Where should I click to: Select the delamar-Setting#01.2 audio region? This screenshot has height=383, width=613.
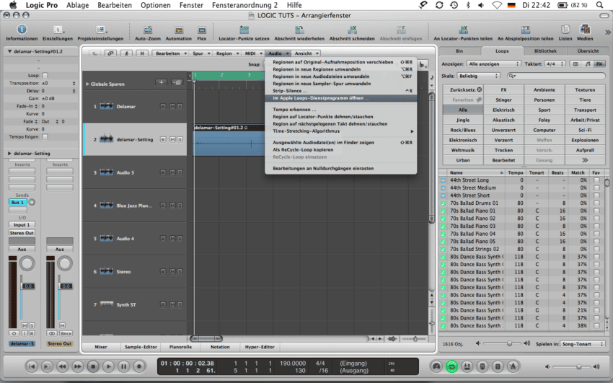(x=229, y=140)
